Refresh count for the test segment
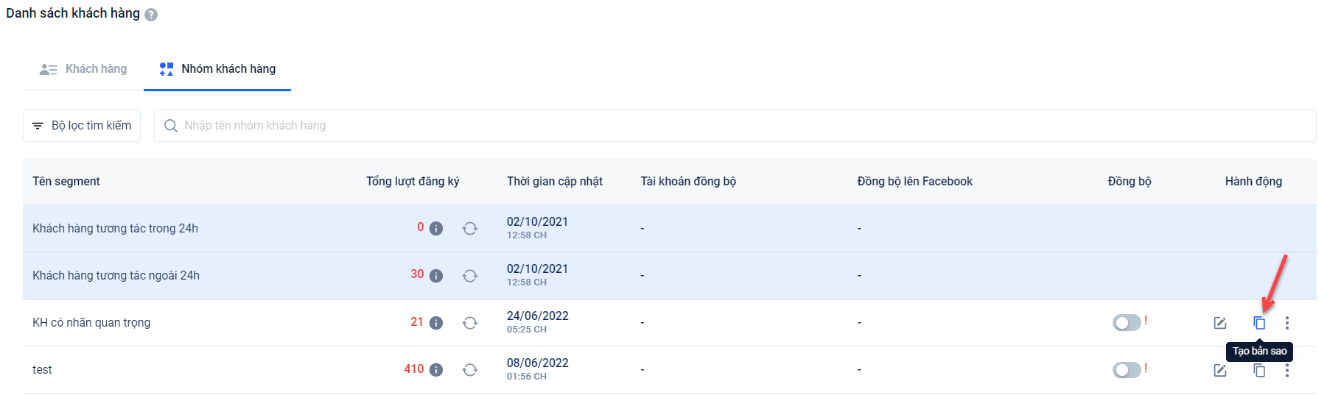The height and width of the screenshot is (395, 1341). point(470,370)
